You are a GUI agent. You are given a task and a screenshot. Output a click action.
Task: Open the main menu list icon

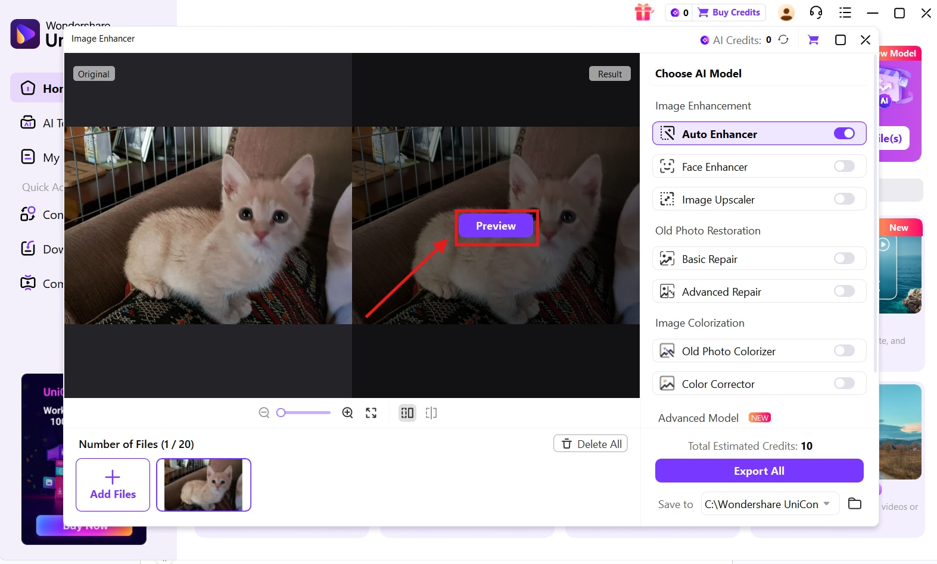[845, 12]
